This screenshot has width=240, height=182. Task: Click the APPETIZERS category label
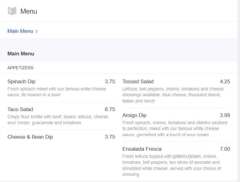tap(20, 68)
